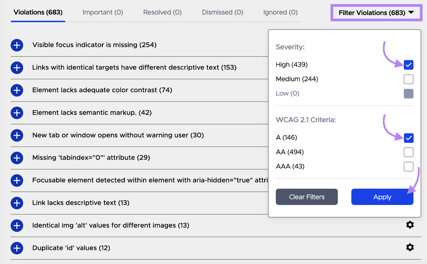The image size is (427, 264).
Task: Click the 'Low (0)' label
Action: [x=287, y=93]
